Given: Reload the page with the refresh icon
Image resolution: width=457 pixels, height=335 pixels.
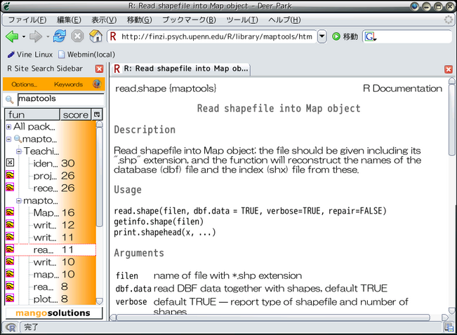Looking at the screenshot, I should point(60,36).
